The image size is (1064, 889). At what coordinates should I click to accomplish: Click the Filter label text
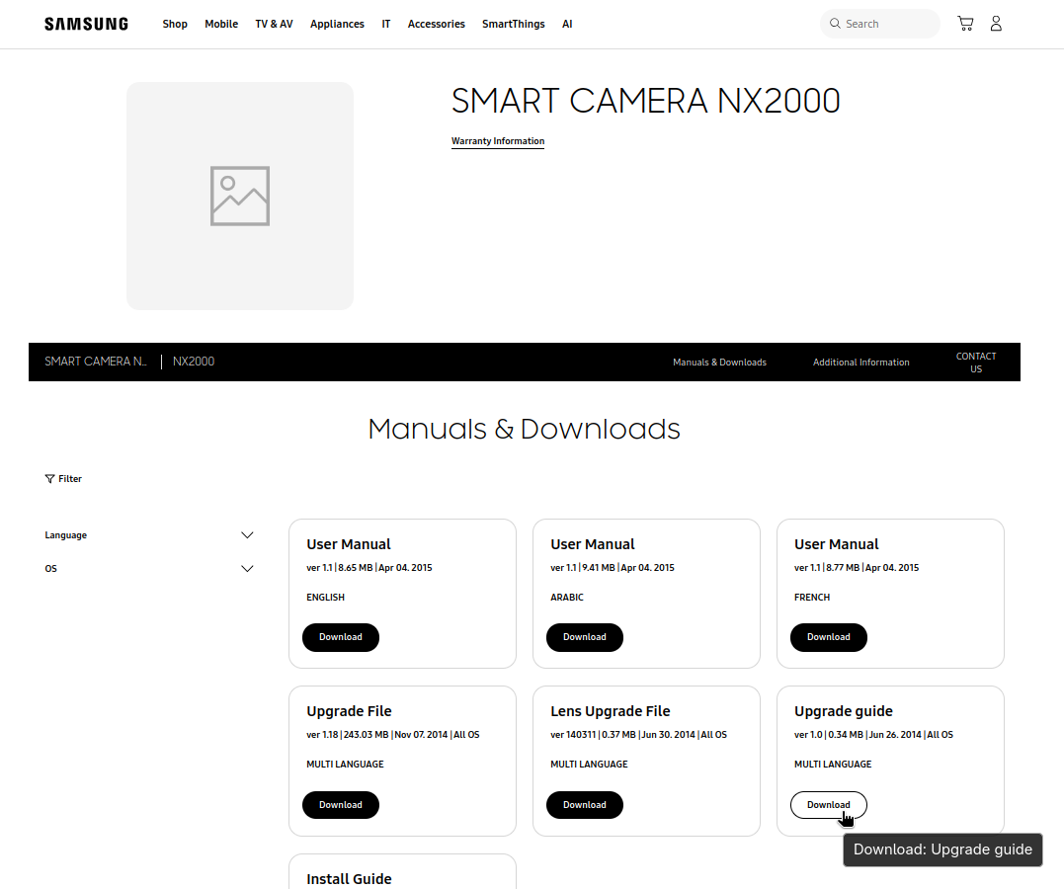pos(70,479)
